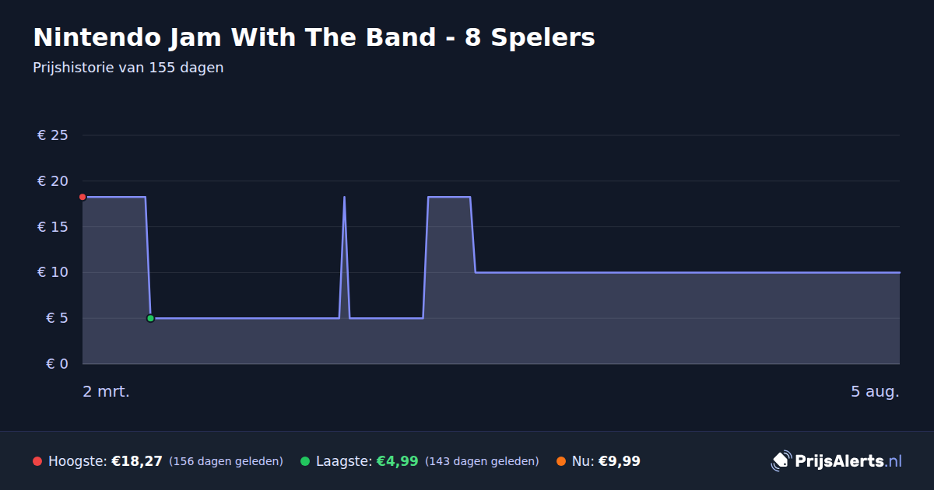Click the orange Nu legend dot
Screen dimensions: 934x490
561,461
